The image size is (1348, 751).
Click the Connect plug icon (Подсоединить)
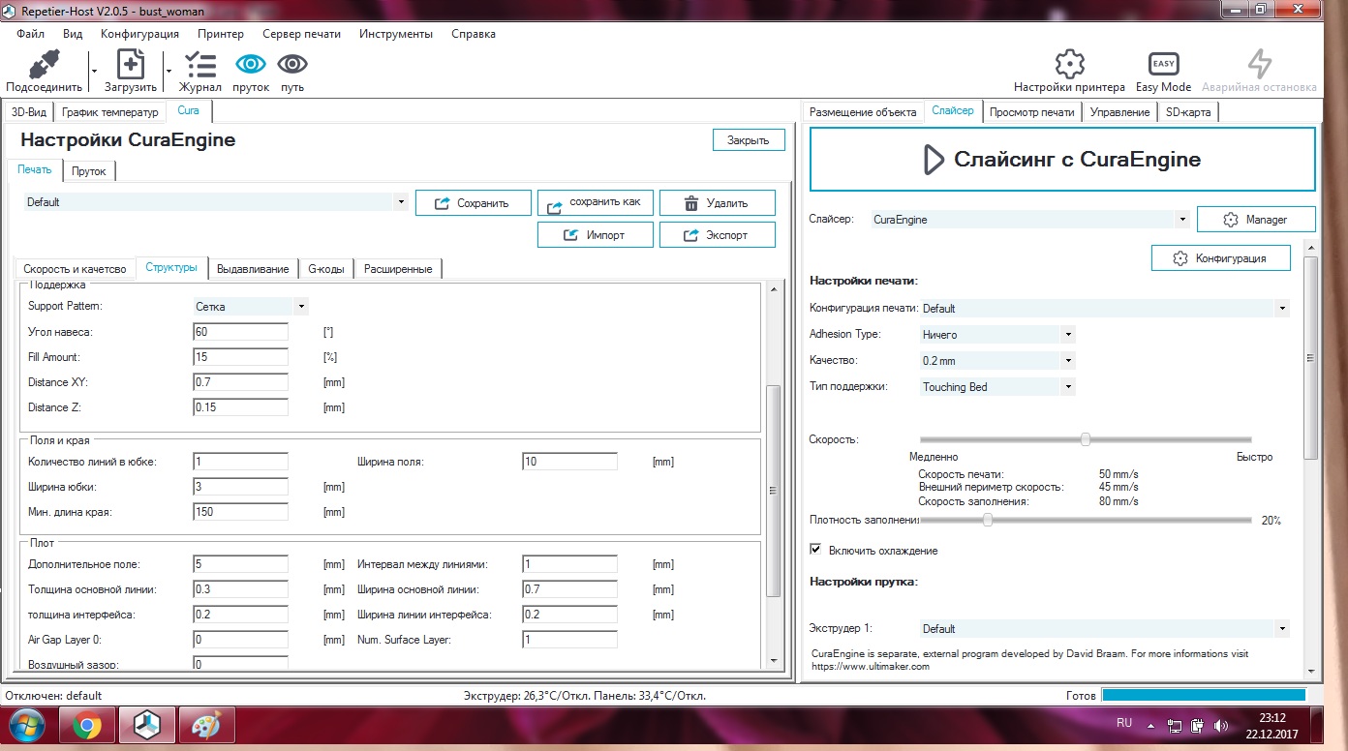click(45, 66)
